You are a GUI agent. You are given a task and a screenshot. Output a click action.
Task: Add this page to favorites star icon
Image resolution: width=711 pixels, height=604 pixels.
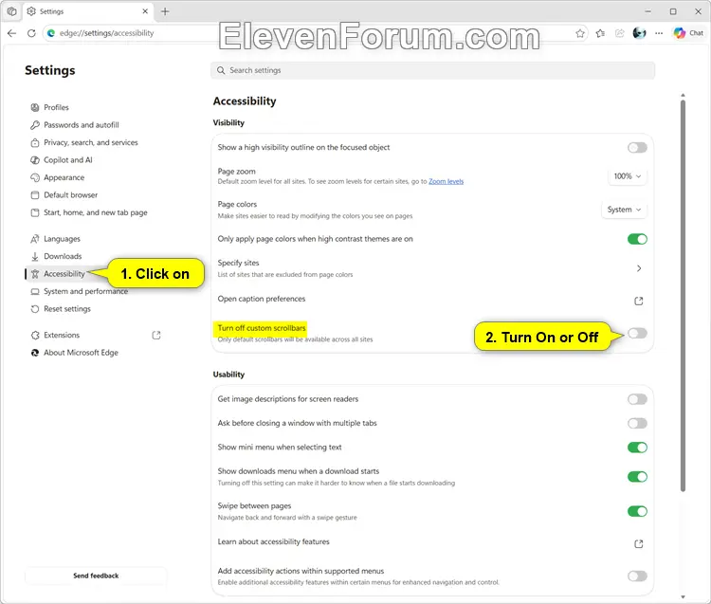(580, 33)
